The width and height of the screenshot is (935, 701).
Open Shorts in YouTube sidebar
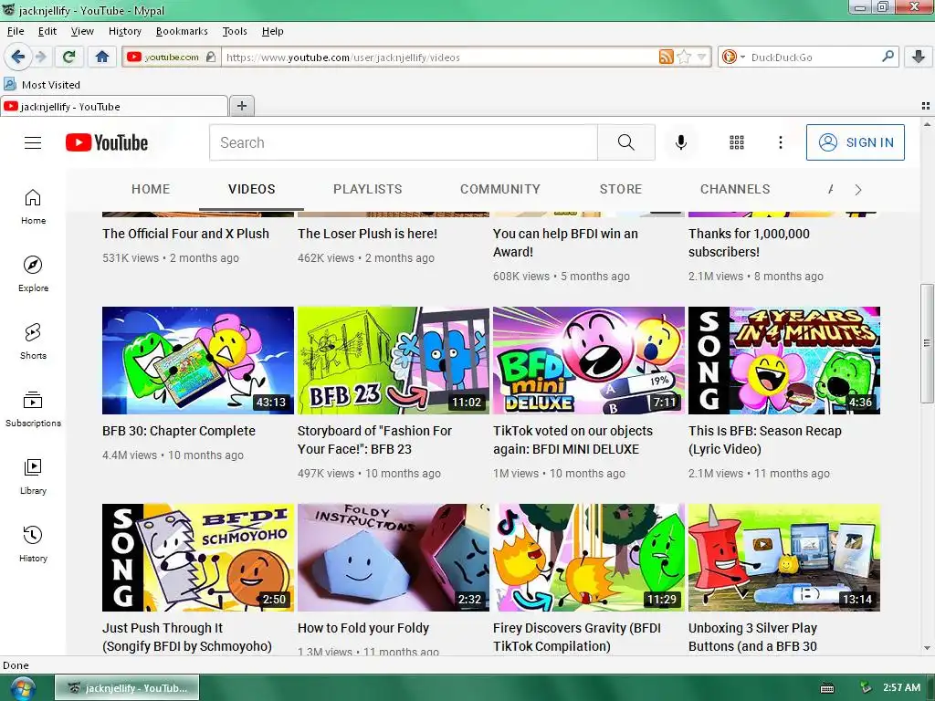pos(33,341)
